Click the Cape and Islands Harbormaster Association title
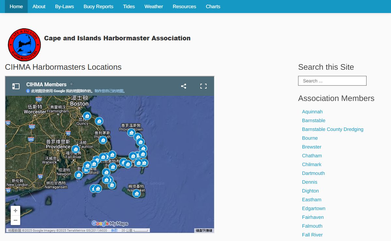 click(117, 38)
